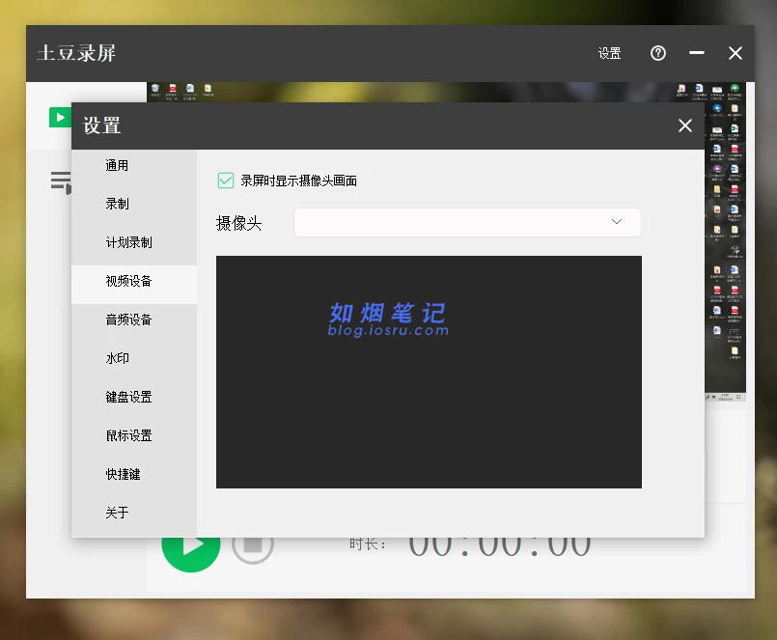Click the camera preview area
Image resolution: width=777 pixels, height=640 pixels.
[x=429, y=372]
